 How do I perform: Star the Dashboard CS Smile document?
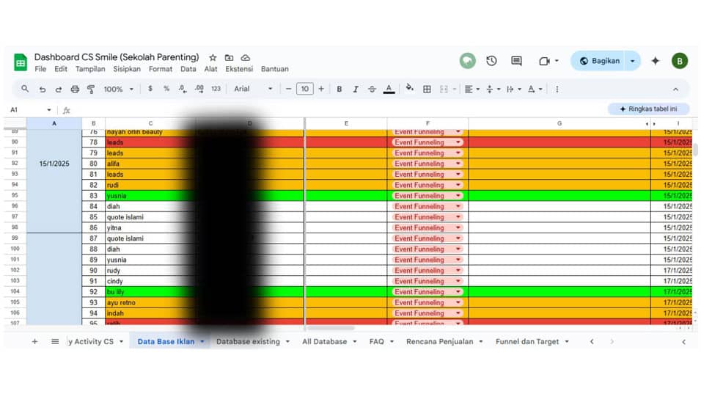[213, 57]
